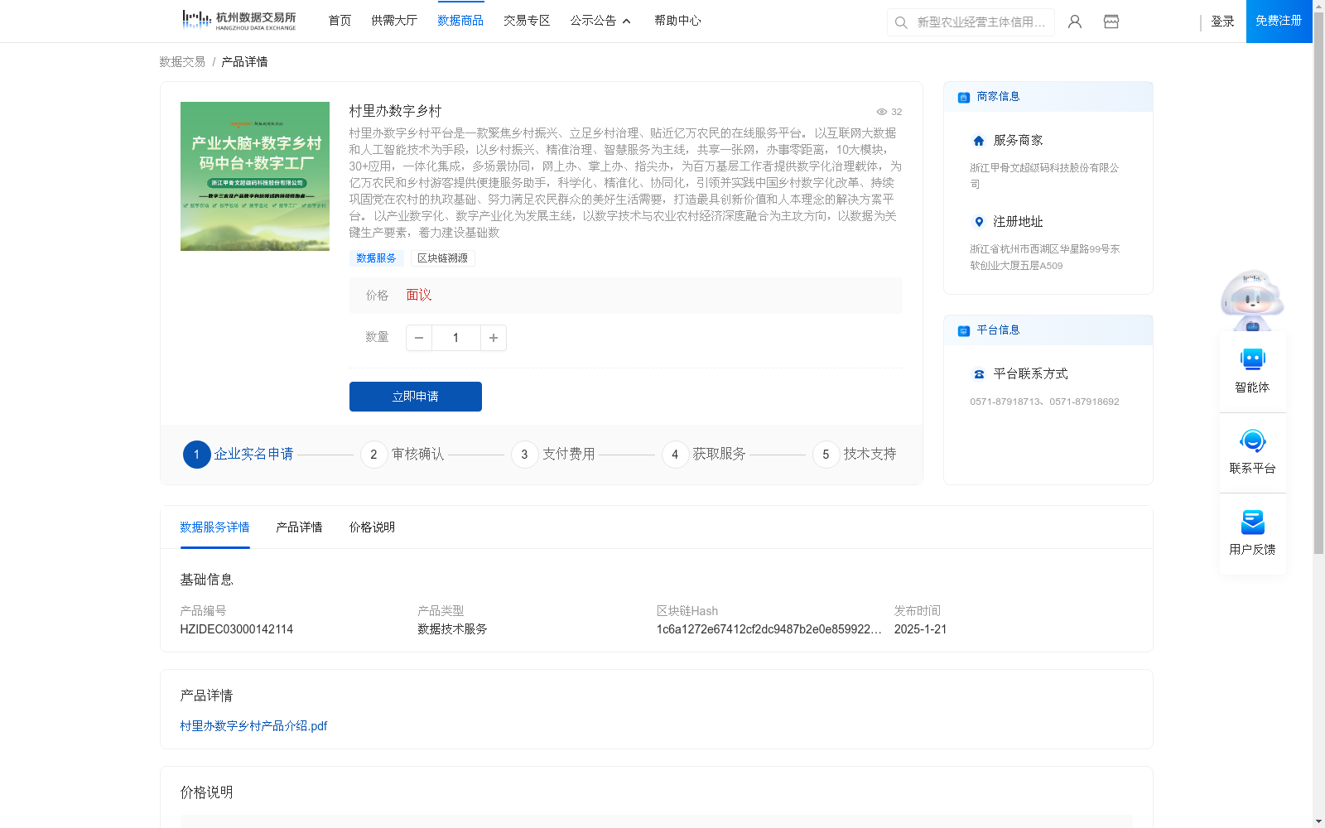Go to 首页 in navigation
The image size is (1325, 828).
[x=340, y=21]
